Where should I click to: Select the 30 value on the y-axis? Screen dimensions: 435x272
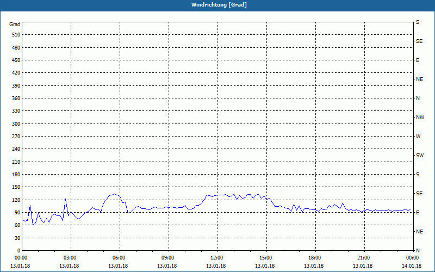tap(17, 238)
